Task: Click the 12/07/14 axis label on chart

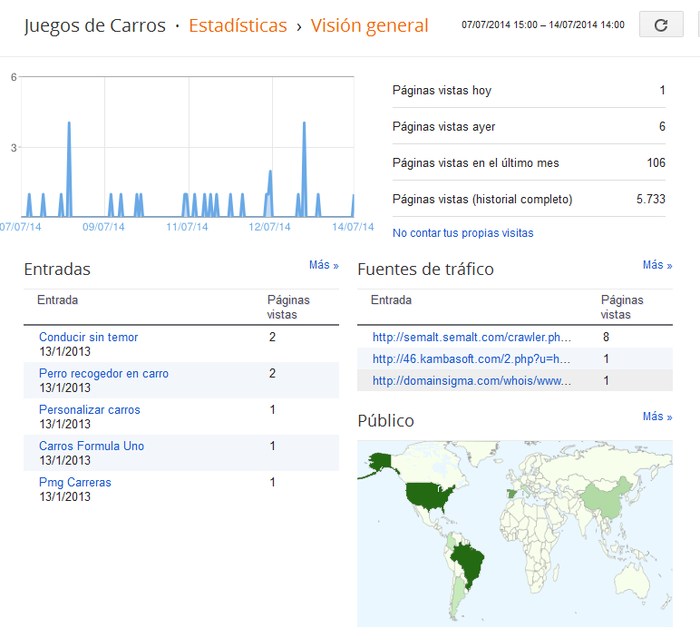Action: [x=269, y=227]
